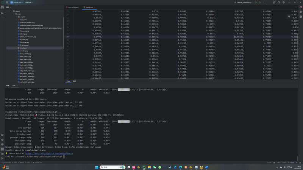Switch to Data view tab
The width and height of the screenshot is (303, 170).
(74, 81)
